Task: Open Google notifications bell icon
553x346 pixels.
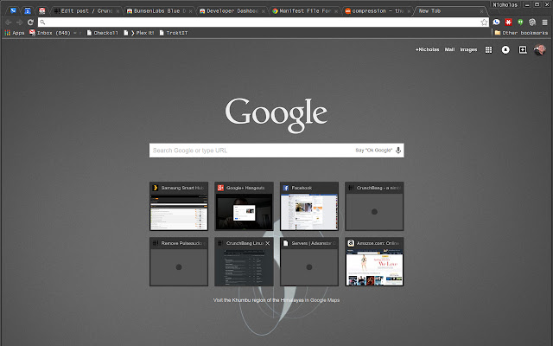Action: coord(505,50)
